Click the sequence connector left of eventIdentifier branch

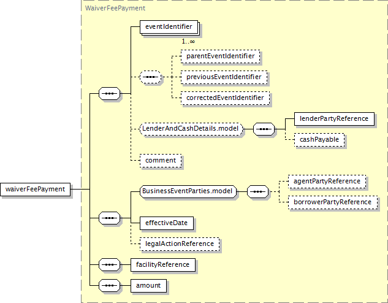click(x=110, y=94)
